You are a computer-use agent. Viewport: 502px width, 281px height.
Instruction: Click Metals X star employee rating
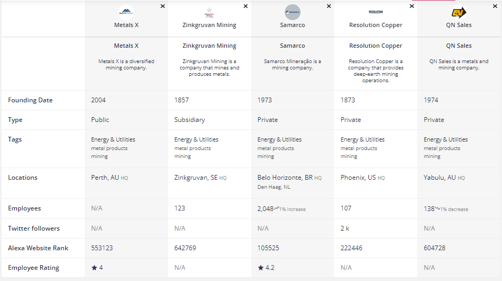97,268
